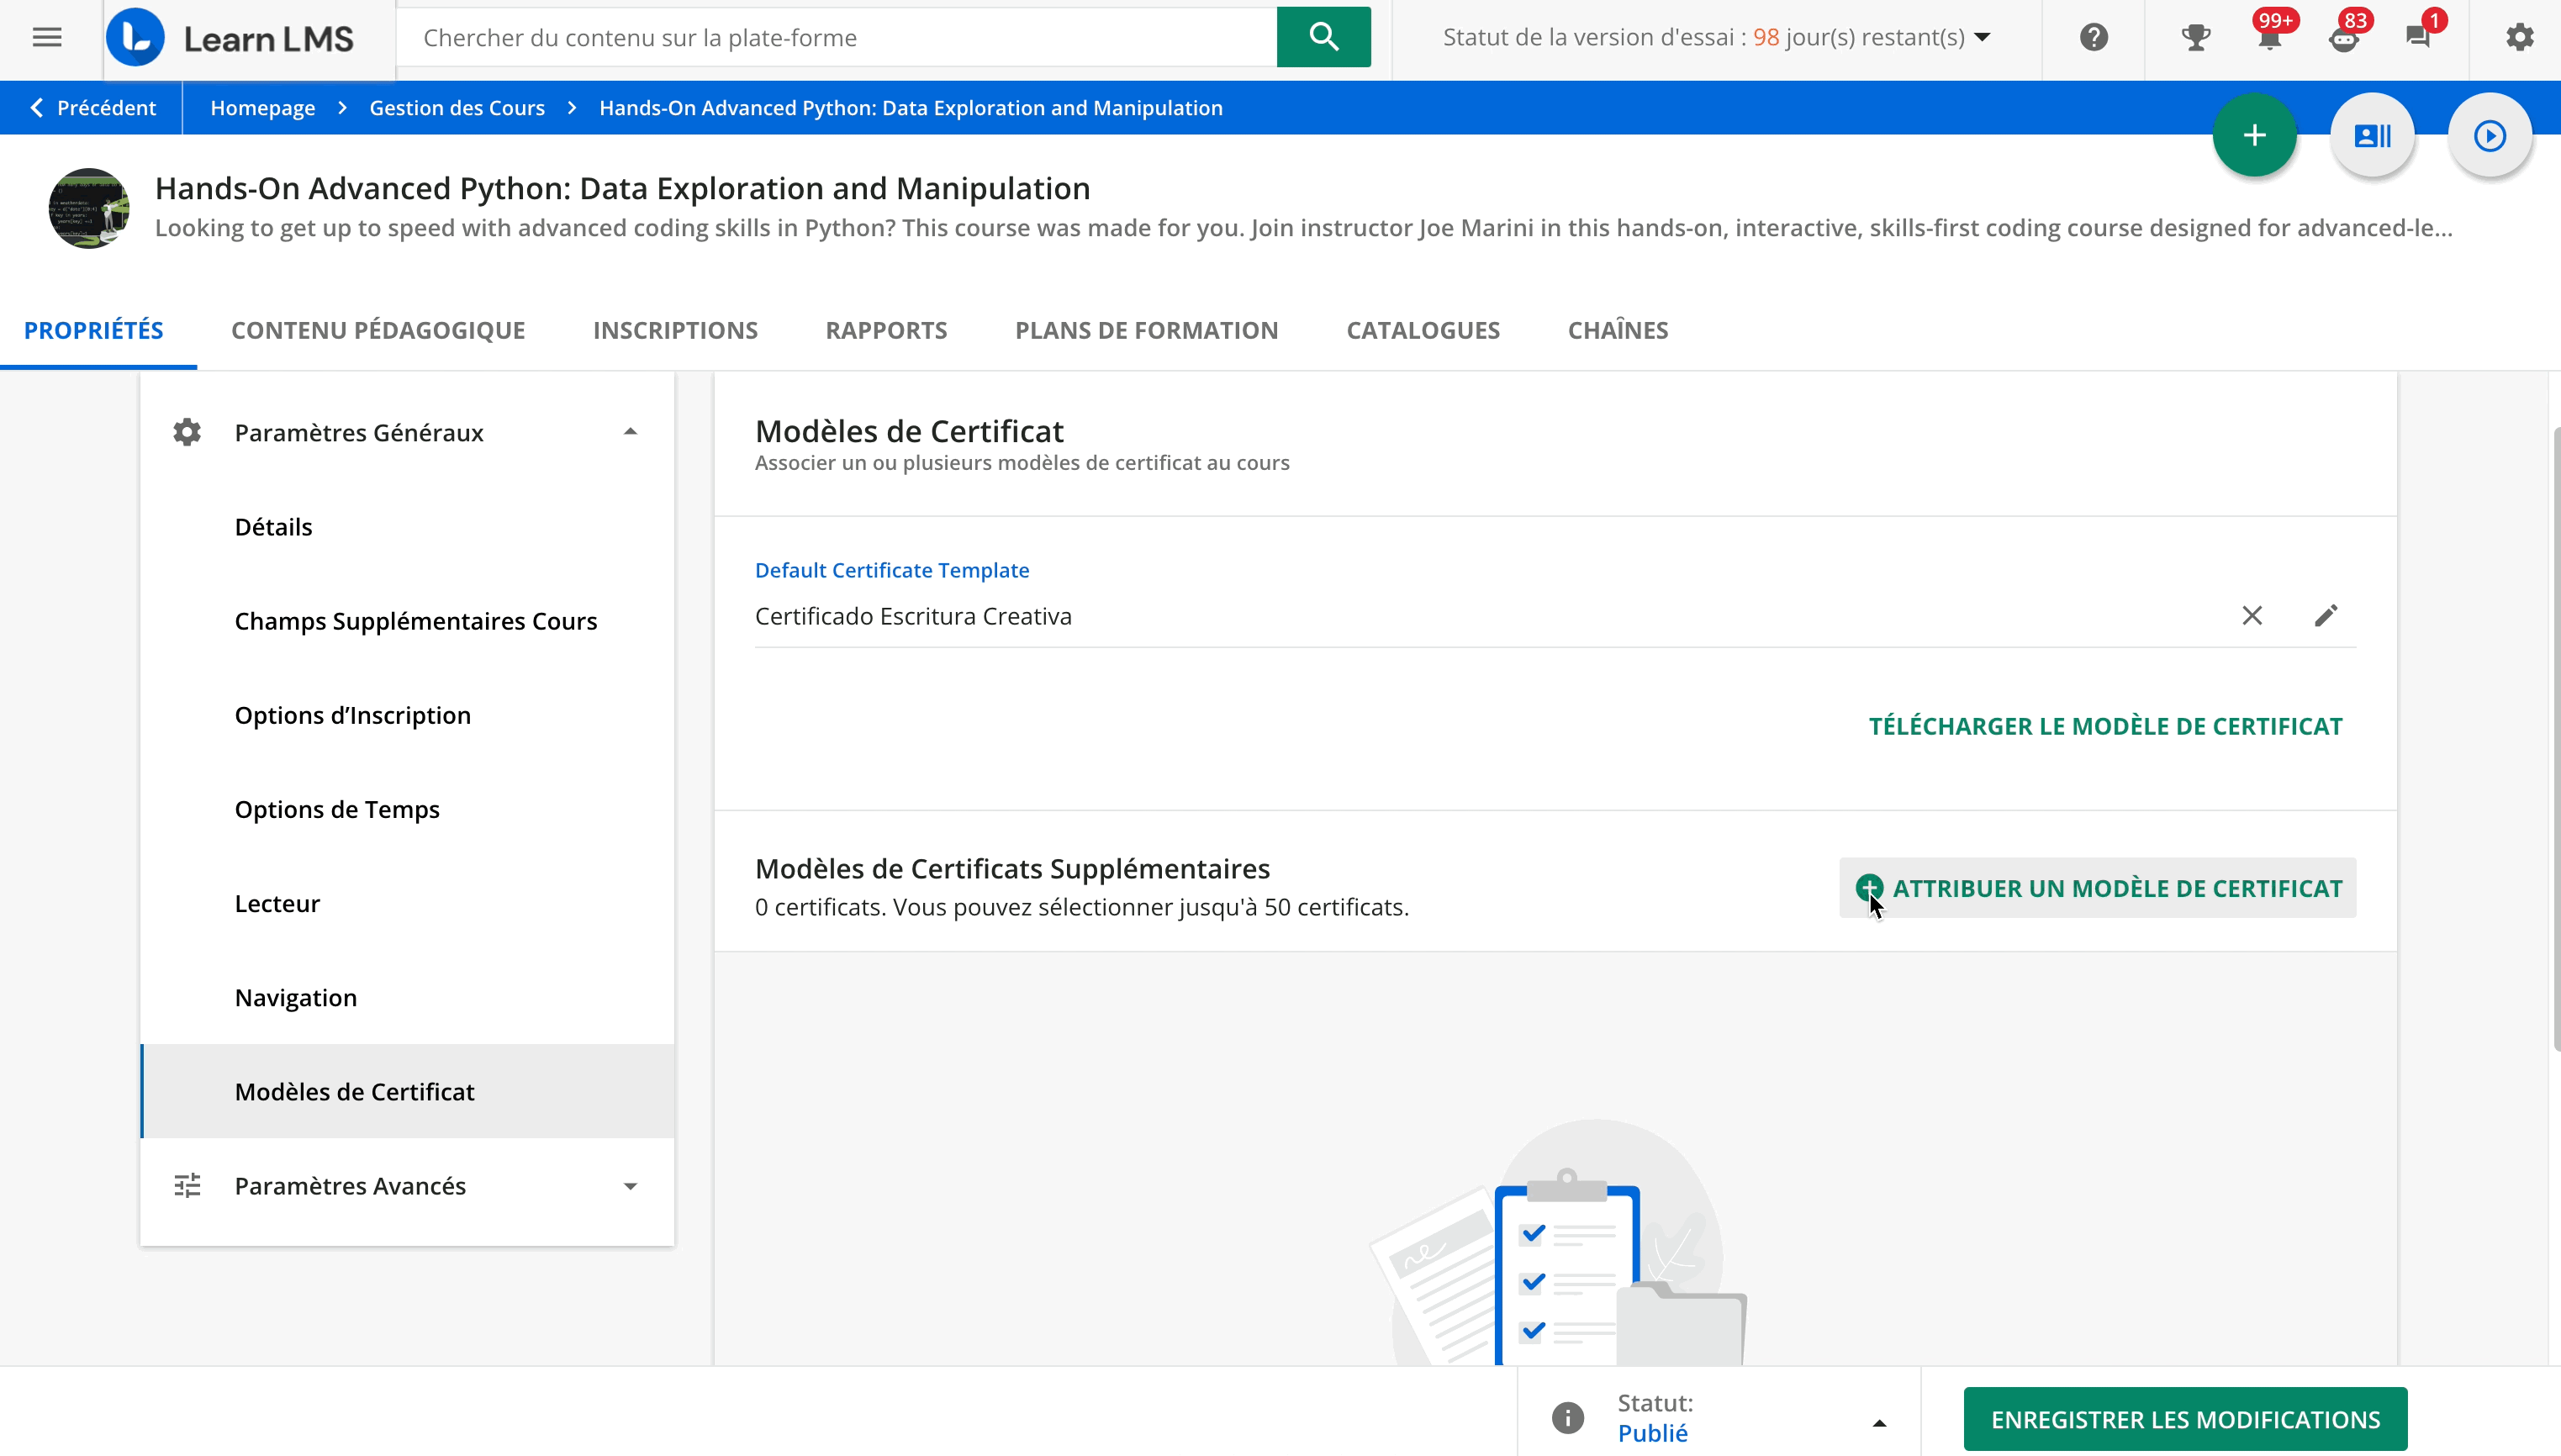This screenshot has height=1456, width=2561.
Task: Select Modèles de Certificat in sidebar
Action: pos(408,1092)
